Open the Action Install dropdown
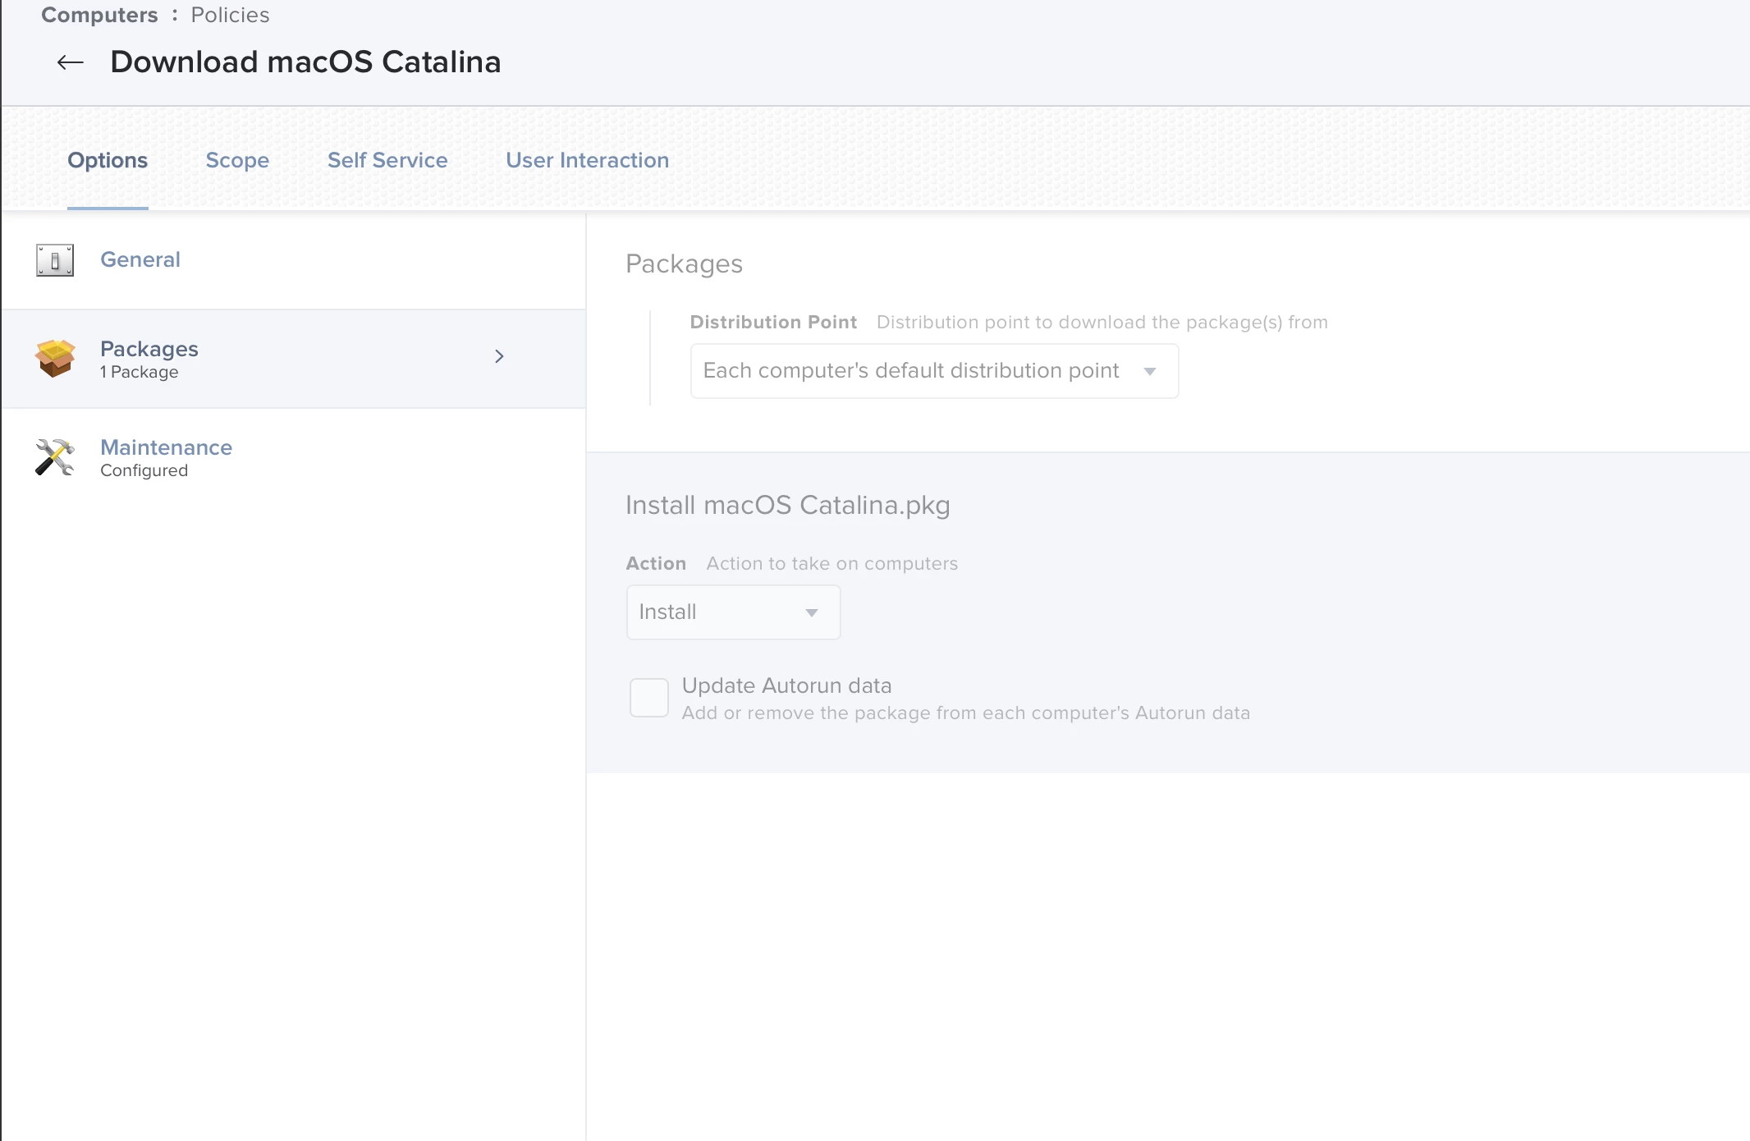 733,612
